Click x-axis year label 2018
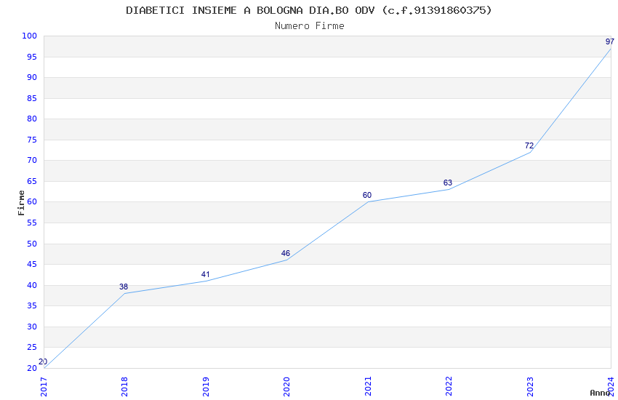This screenshot has height=400, width=618. coord(124,387)
